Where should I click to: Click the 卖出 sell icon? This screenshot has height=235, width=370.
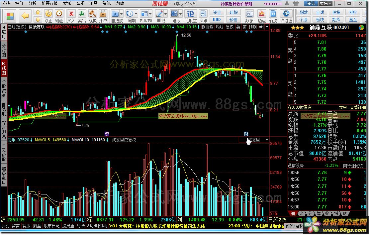(82, 16)
